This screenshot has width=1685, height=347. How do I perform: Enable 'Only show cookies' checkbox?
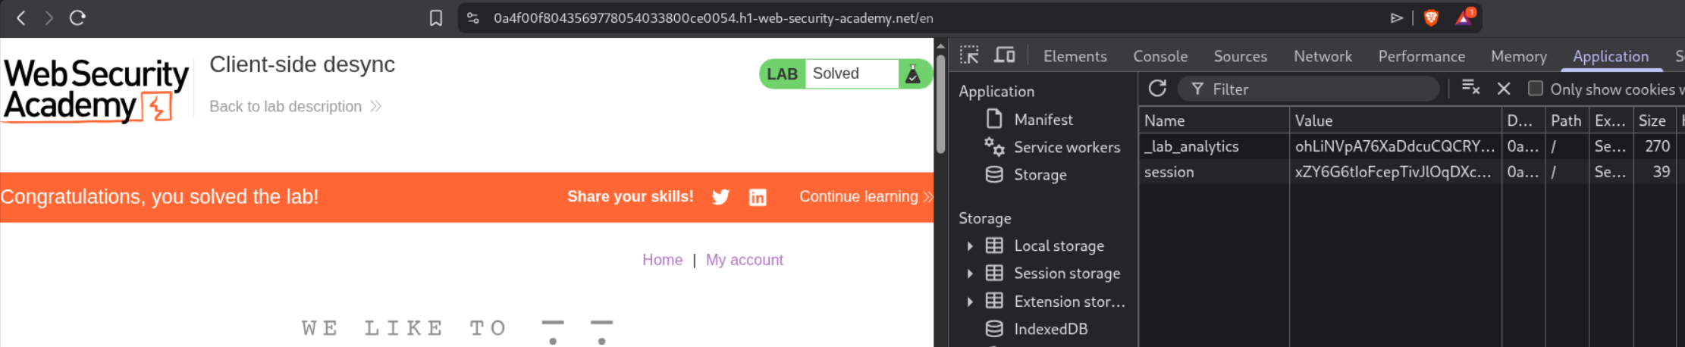tap(1536, 89)
